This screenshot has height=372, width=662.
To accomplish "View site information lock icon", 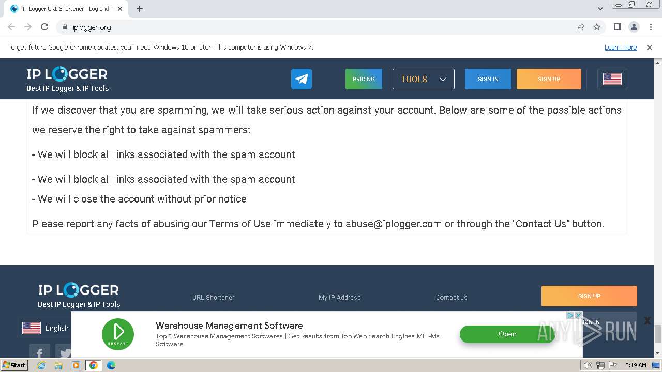I will coord(65,27).
